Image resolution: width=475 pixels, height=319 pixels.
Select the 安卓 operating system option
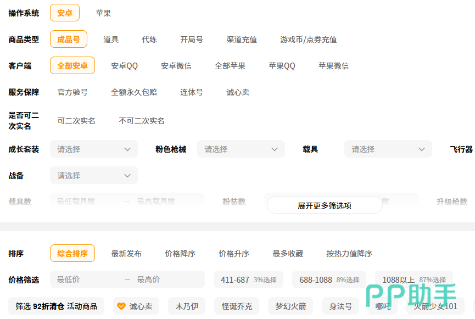pos(65,13)
